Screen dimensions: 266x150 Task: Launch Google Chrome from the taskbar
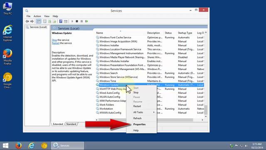[x=44, y=146]
